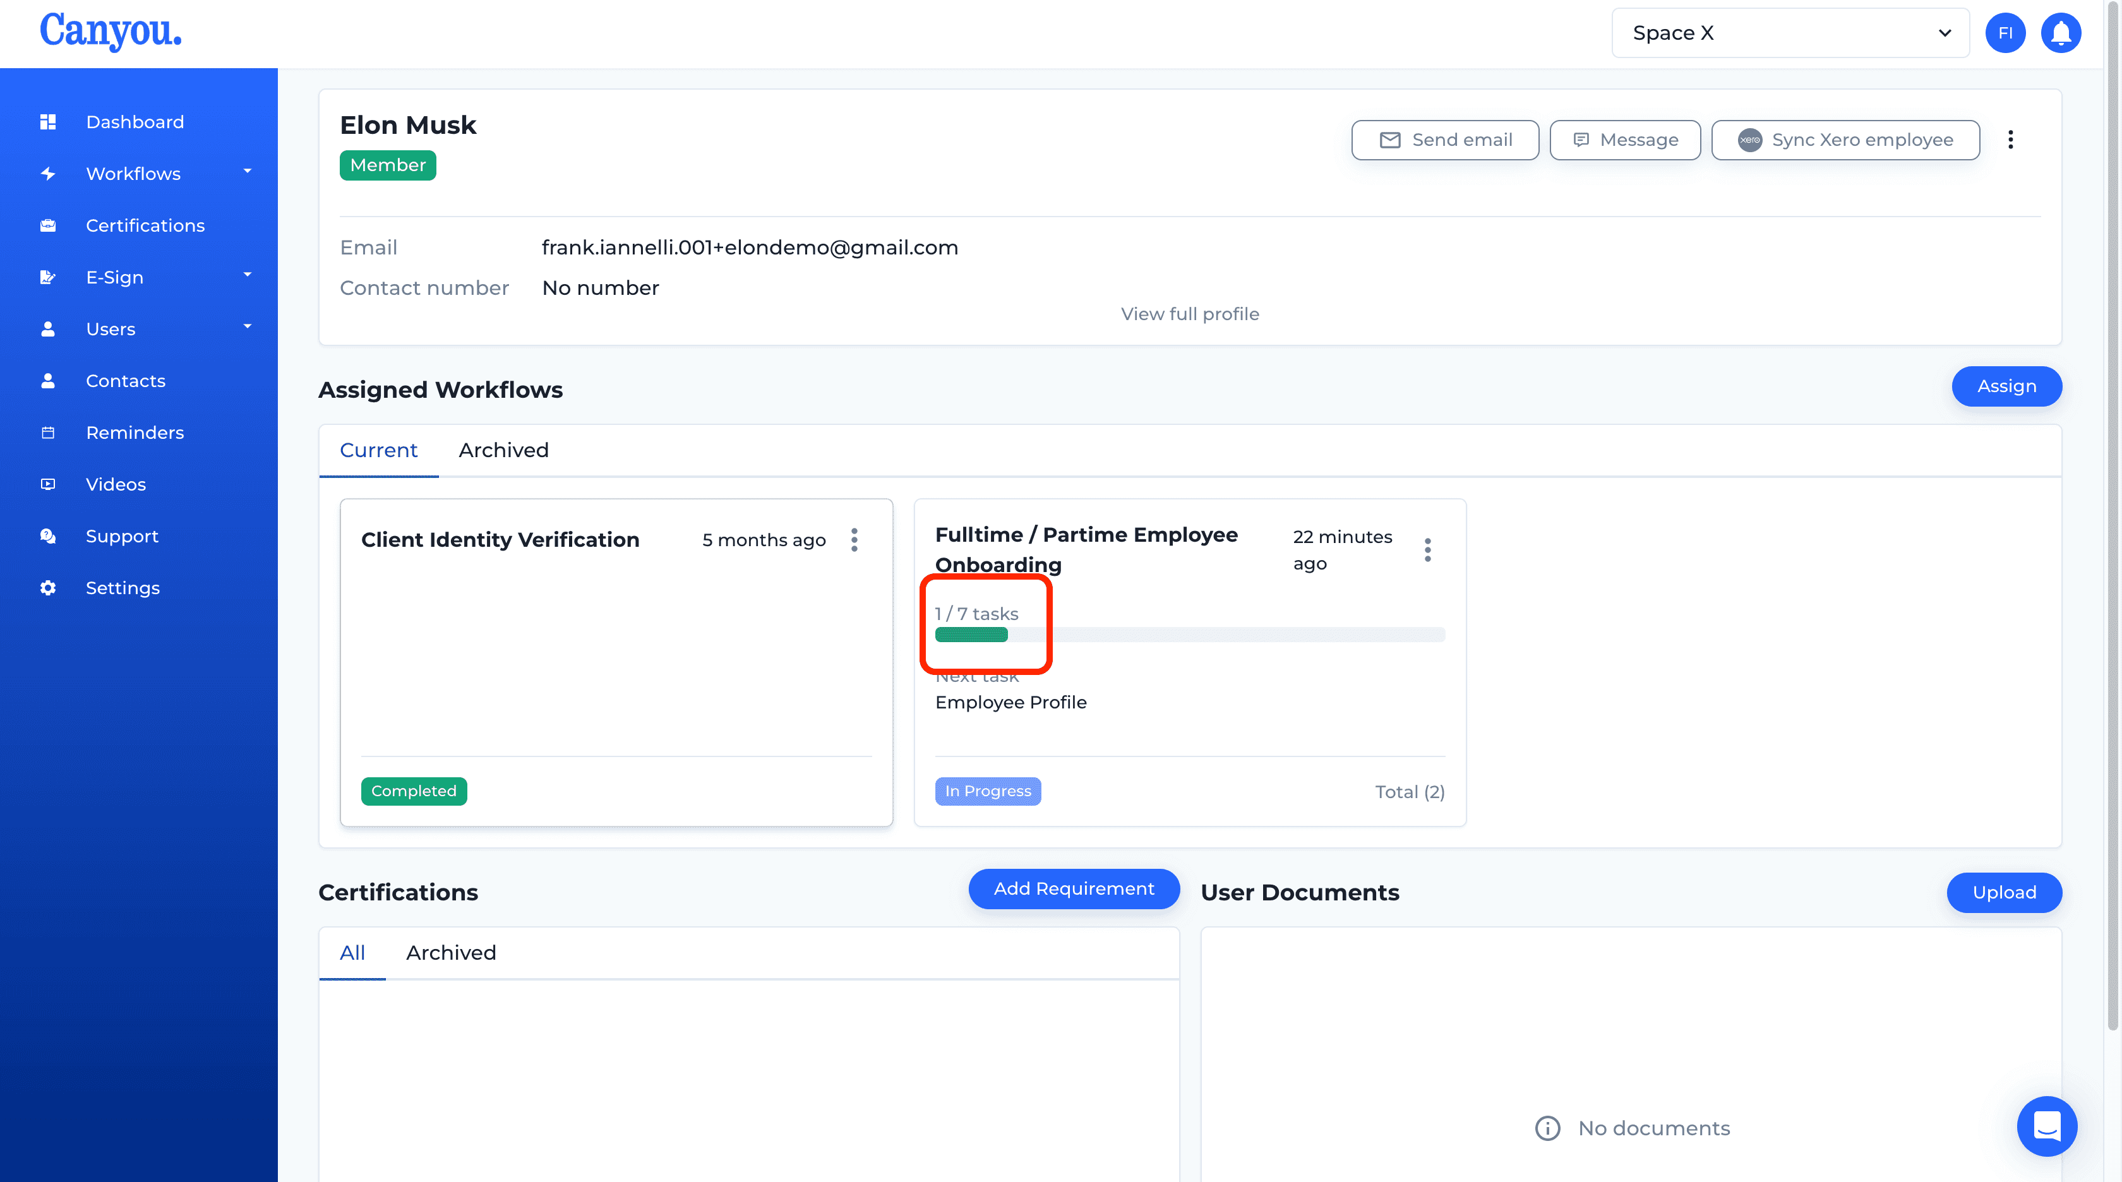Image resolution: width=2122 pixels, height=1182 pixels.
Task: Click the info icon beside No documents
Action: pos(1547,1128)
